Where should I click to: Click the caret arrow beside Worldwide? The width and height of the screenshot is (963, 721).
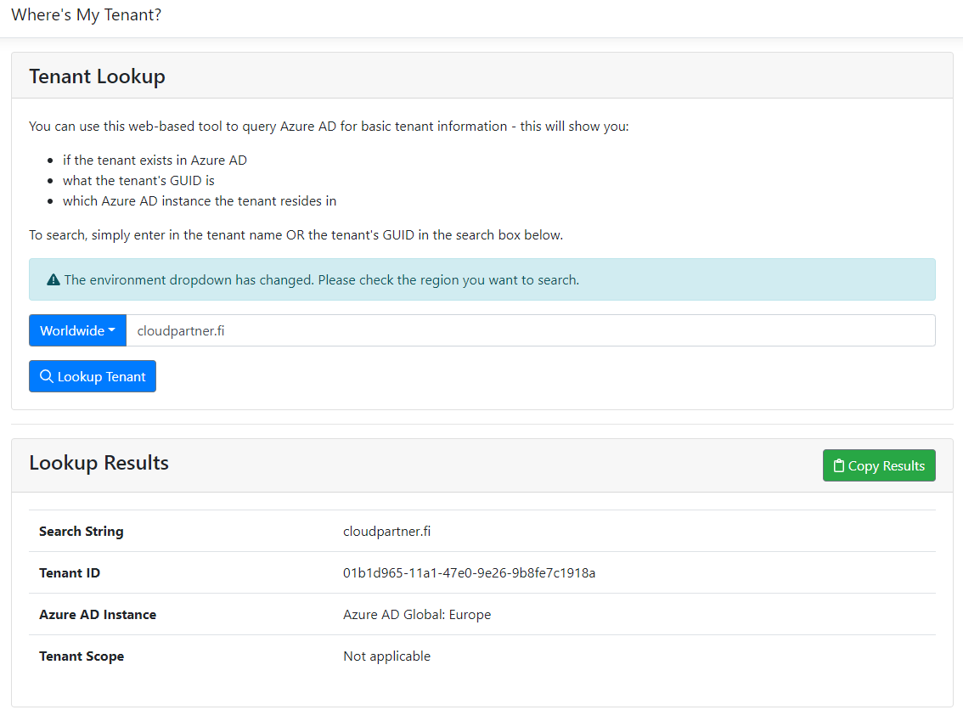112,330
